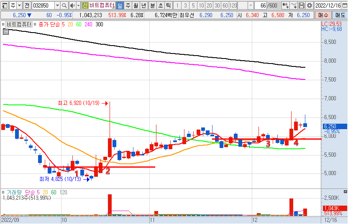
Task: Click the add candle chart icon
Action: click(286, 5)
